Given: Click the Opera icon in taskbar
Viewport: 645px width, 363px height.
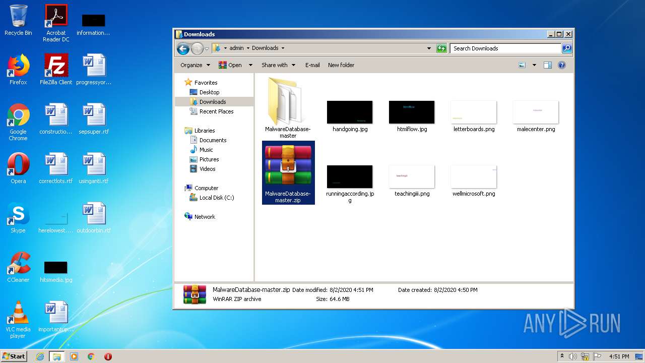Looking at the screenshot, I should [108, 356].
